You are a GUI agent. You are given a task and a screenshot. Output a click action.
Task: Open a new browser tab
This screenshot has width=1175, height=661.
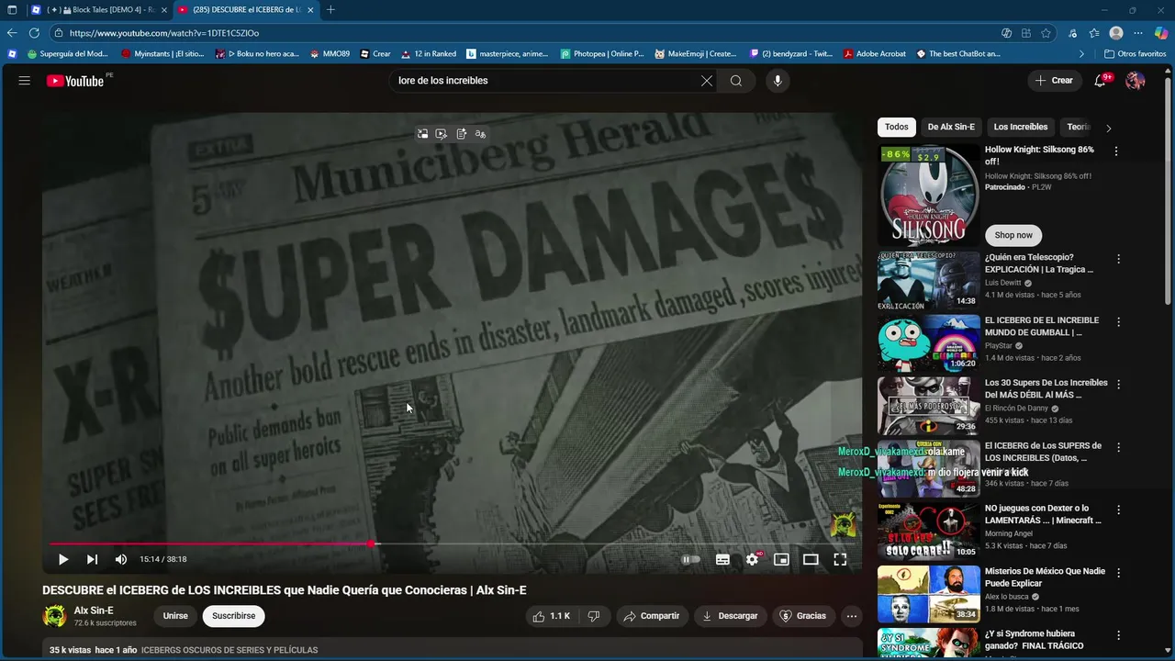point(330,10)
